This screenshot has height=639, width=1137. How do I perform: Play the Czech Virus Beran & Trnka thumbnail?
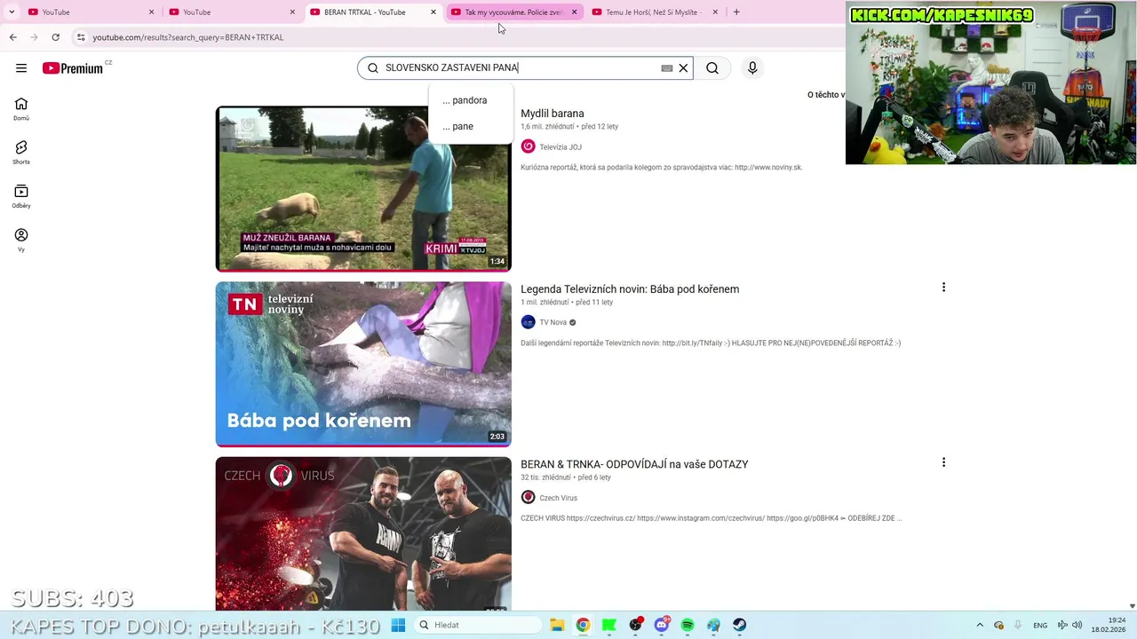tap(363, 533)
